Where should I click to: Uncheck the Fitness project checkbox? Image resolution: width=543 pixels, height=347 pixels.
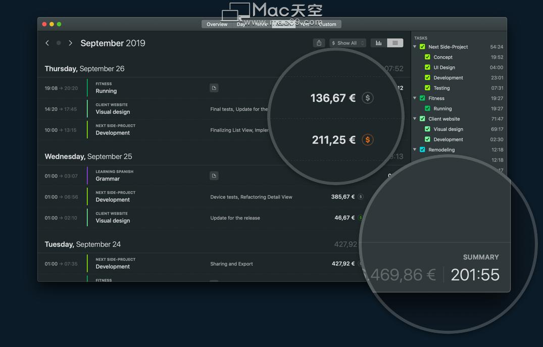(422, 98)
